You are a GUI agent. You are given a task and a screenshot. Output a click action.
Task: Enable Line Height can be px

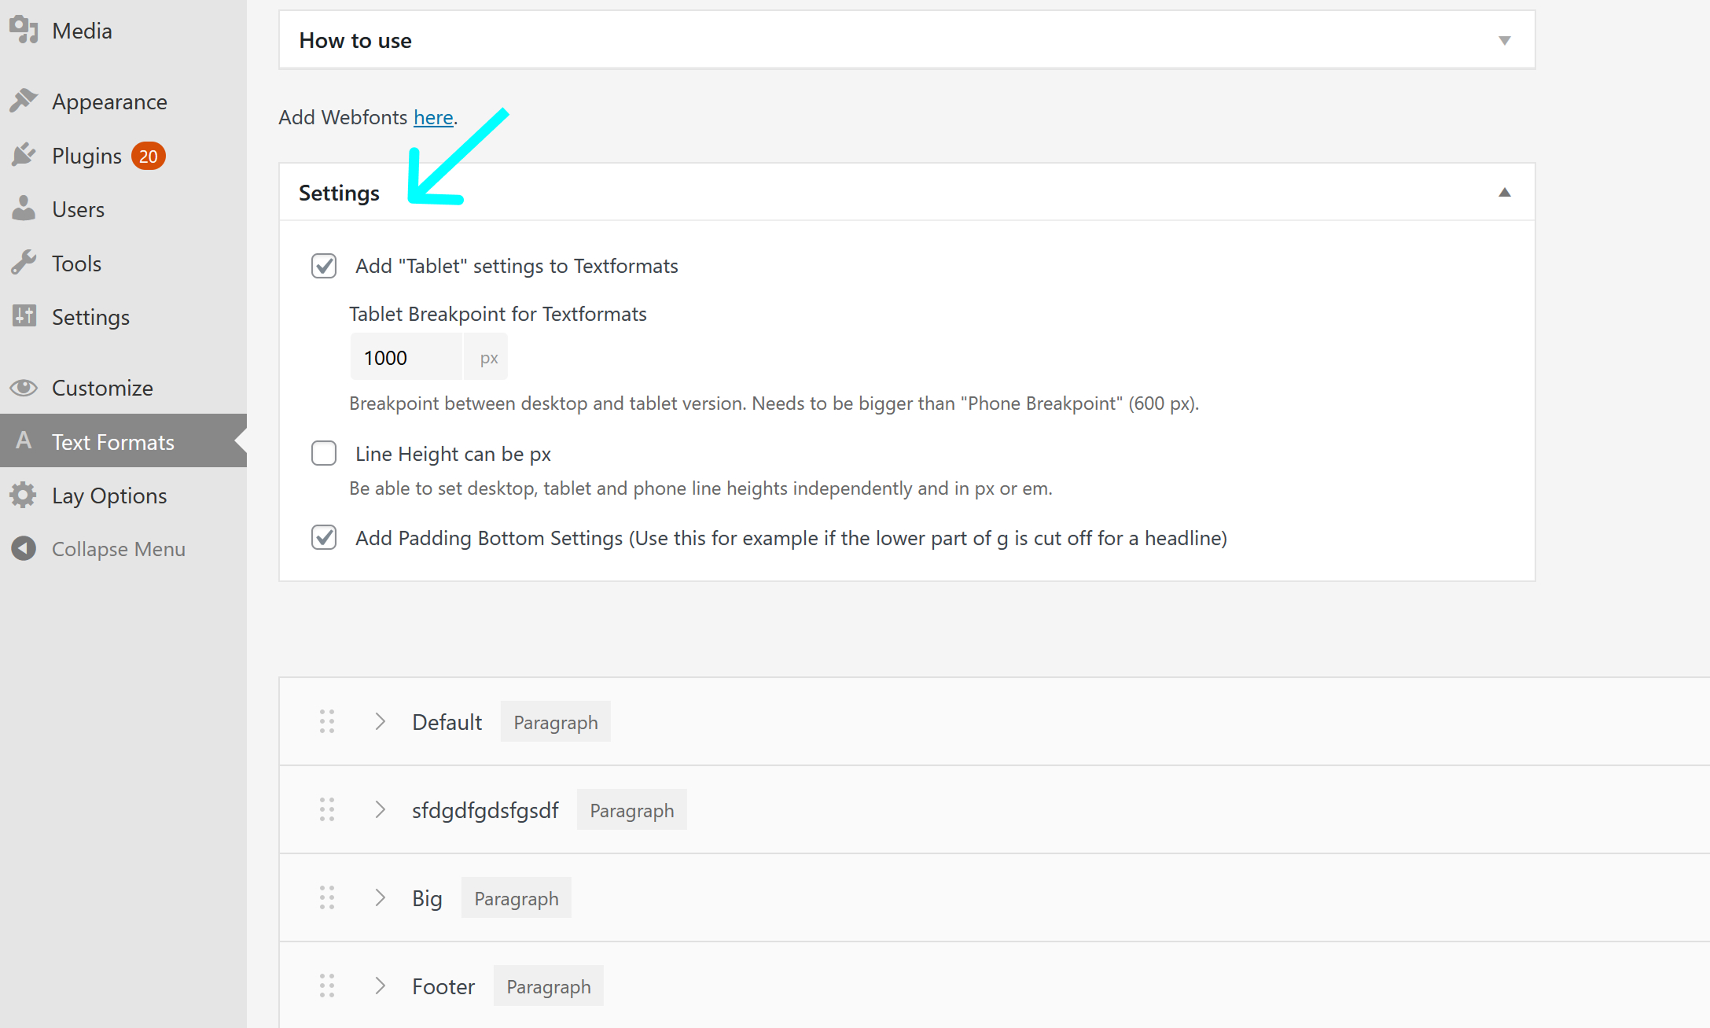point(324,453)
